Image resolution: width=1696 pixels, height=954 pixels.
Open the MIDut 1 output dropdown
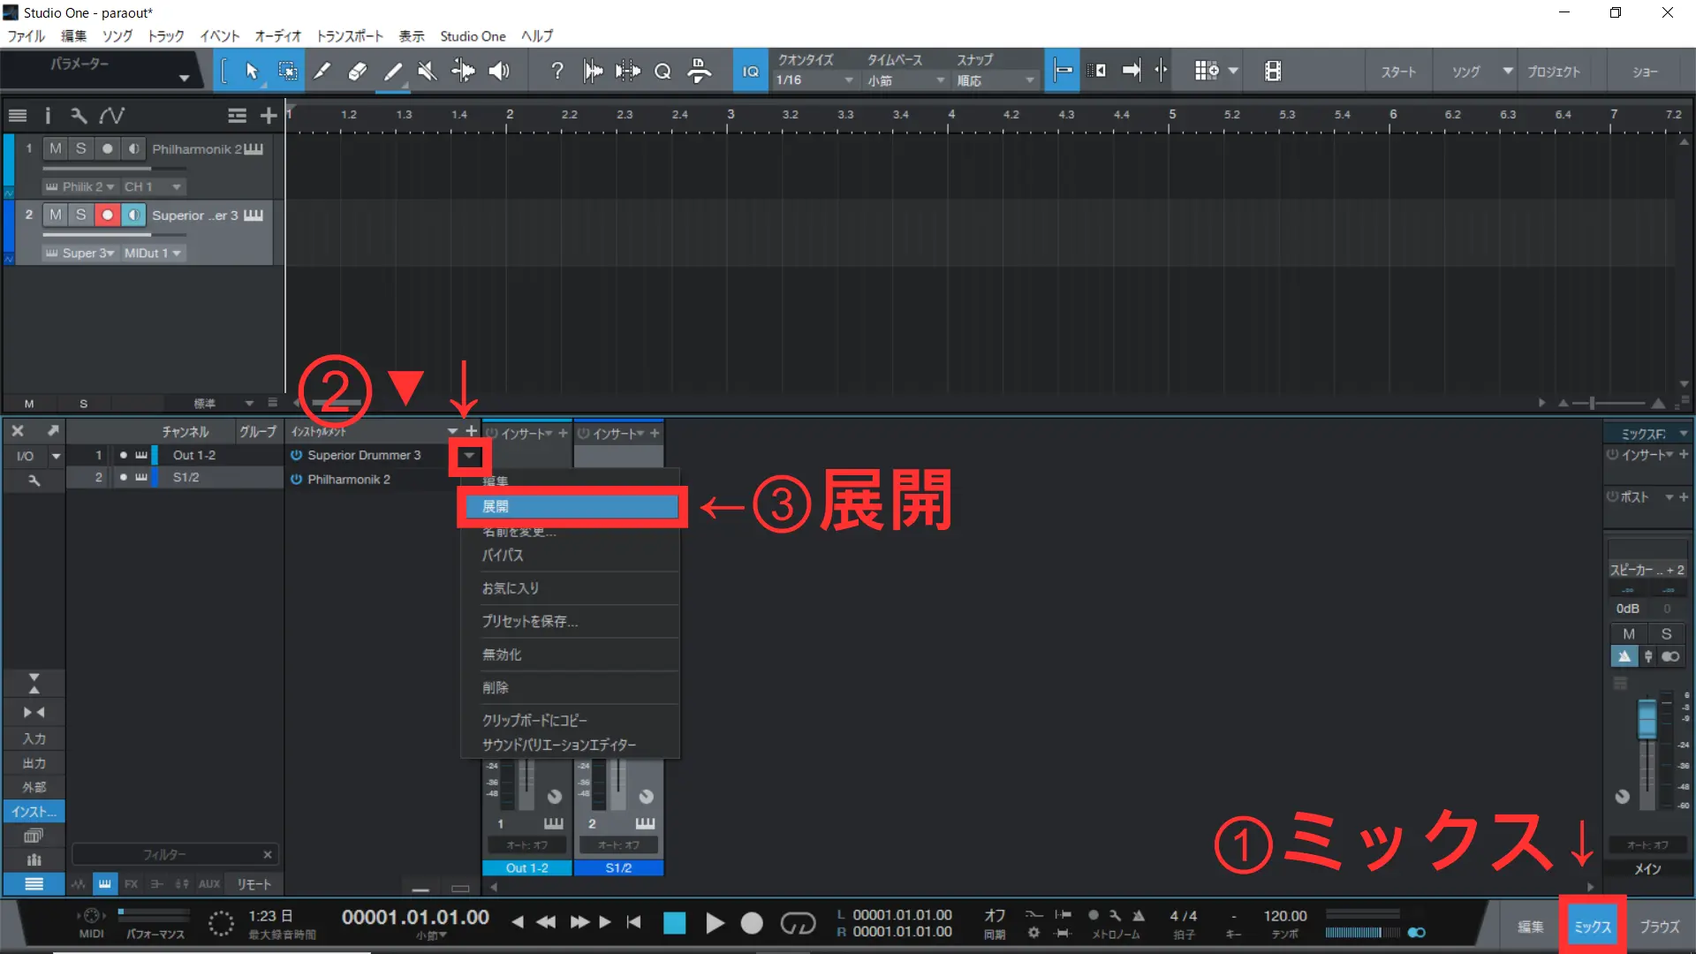(152, 254)
